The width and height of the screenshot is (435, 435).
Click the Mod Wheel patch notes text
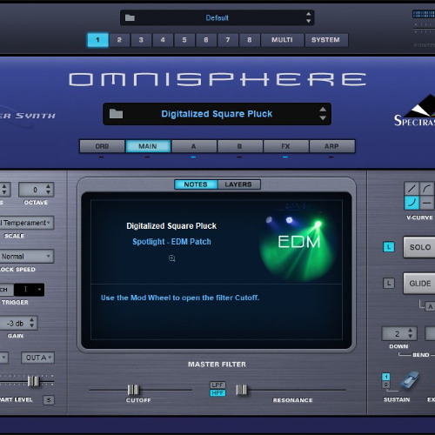180,298
